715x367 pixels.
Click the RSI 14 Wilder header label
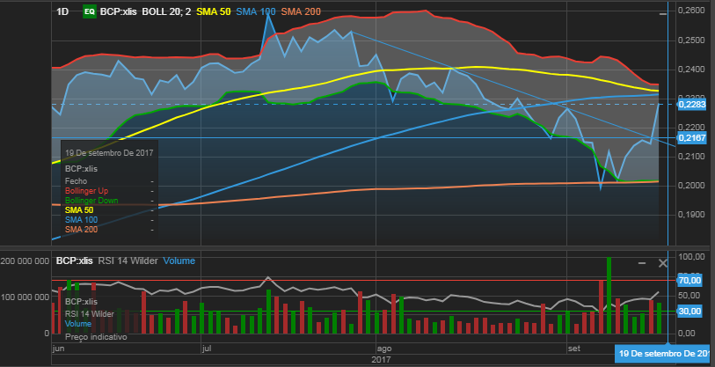tap(128, 261)
